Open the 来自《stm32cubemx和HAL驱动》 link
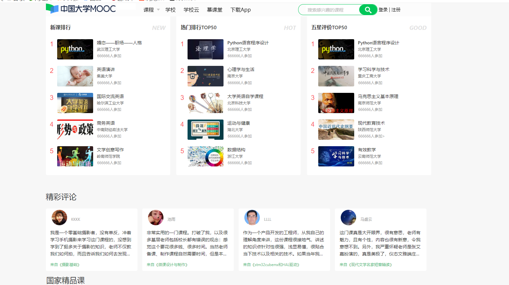 271,265
